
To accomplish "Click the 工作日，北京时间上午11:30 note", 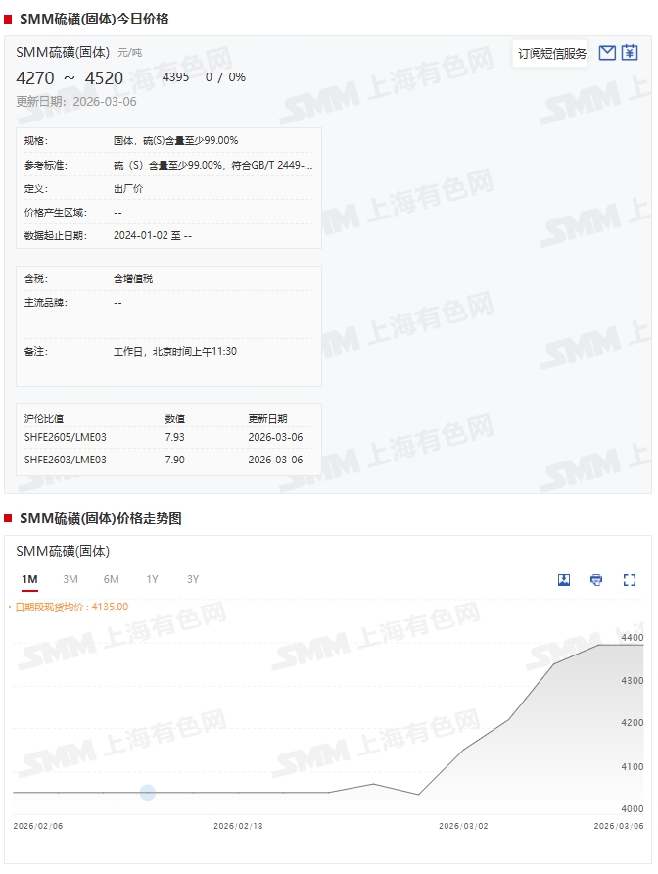I will pyautogui.click(x=175, y=351).
